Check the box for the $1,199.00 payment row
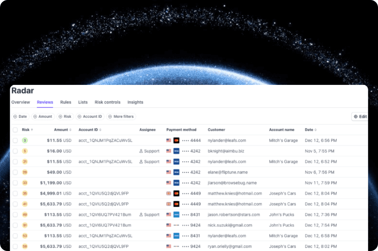Screen dimensions: 378x251 pyautogui.click(x=15, y=183)
